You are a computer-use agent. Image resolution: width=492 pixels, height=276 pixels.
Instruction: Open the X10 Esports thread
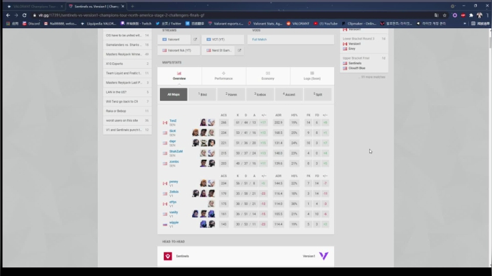pyautogui.click(x=127, y=64)
